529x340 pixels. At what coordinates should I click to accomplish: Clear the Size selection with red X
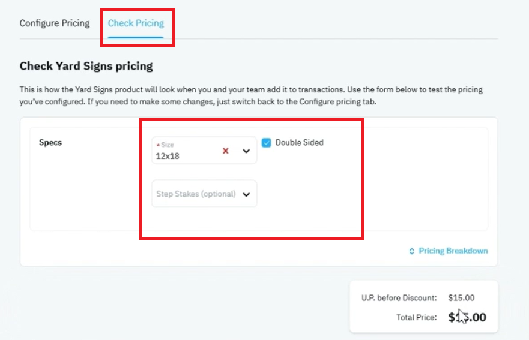[x=226, y=151]
